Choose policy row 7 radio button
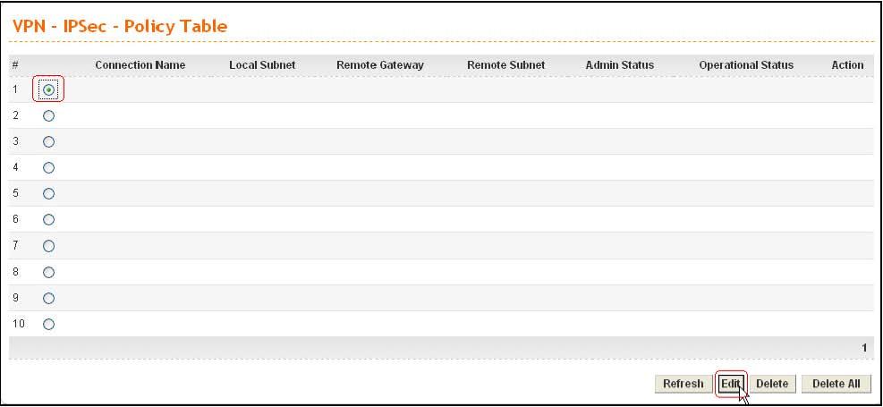The image size is (883, 407). [x=49, y=245]
